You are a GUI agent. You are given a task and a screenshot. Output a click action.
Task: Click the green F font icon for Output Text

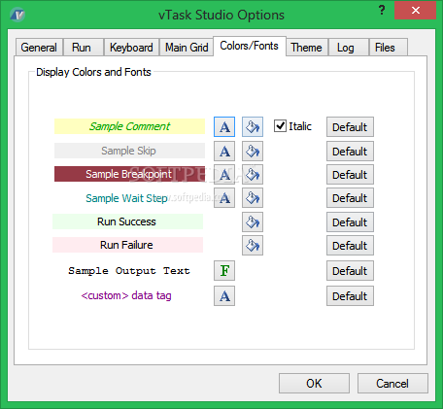pyautogui.click(x=224, y=270)
